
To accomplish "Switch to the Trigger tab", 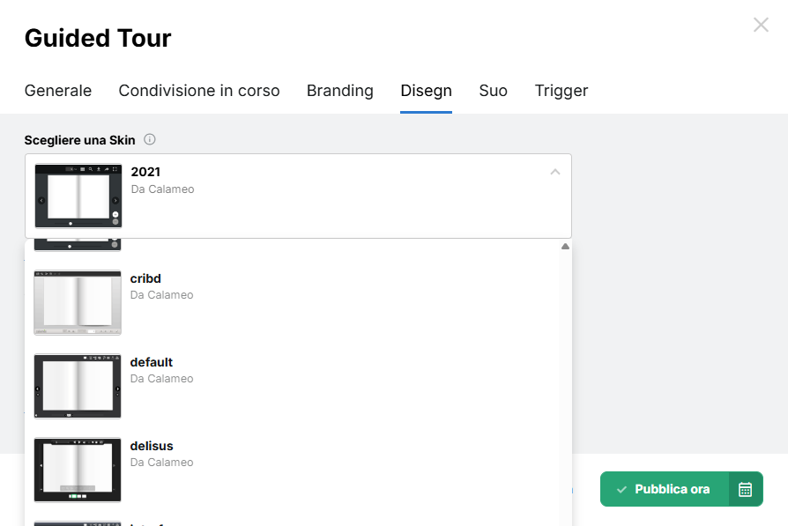I will [x=561, y=91].
